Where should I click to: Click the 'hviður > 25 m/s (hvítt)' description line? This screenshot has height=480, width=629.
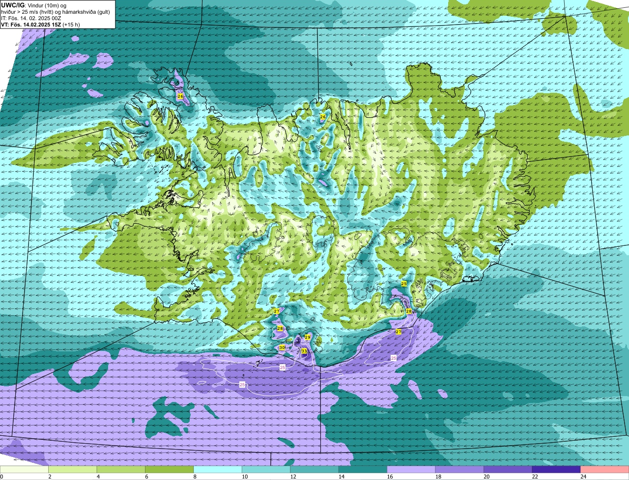click(x=55, y=12)
